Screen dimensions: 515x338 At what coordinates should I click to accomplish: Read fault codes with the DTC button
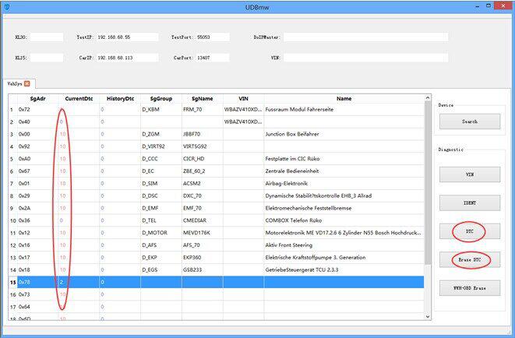tap(469, 231)
